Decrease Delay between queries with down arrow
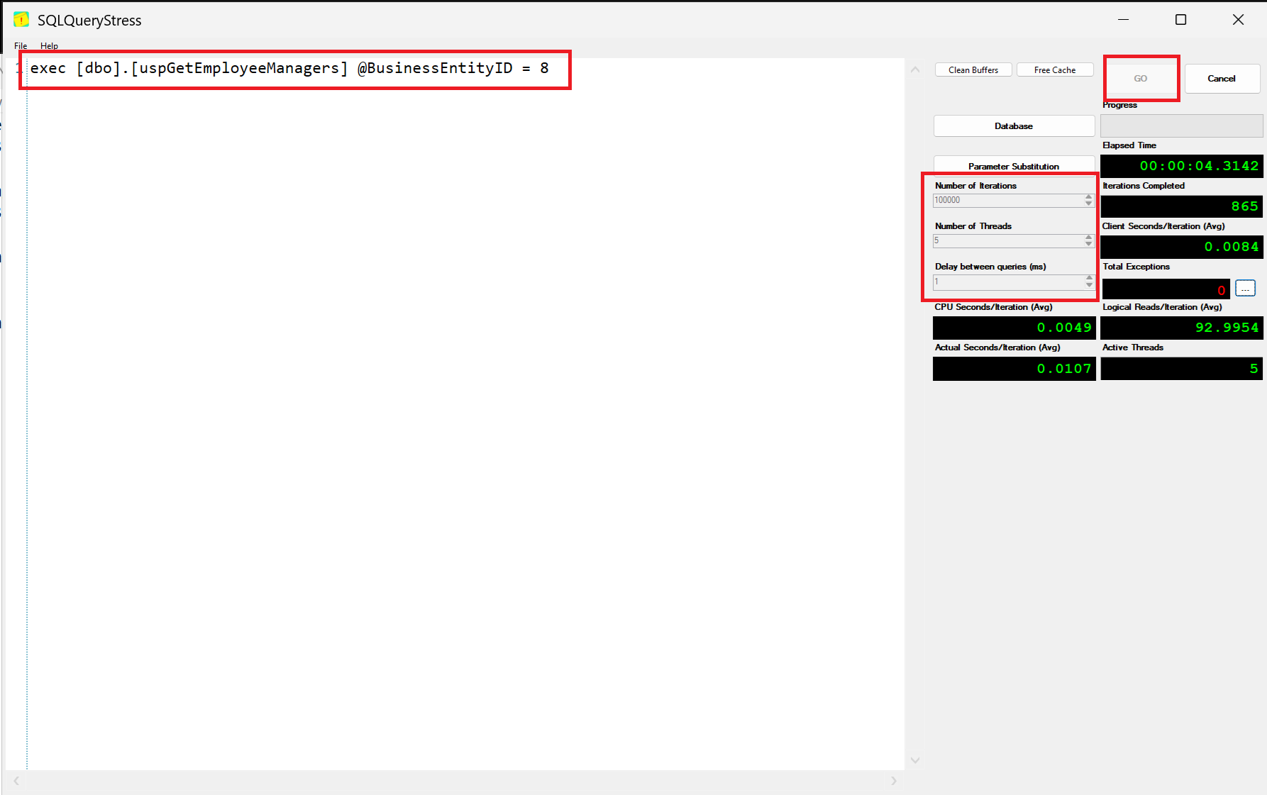 pos(1089,285)
